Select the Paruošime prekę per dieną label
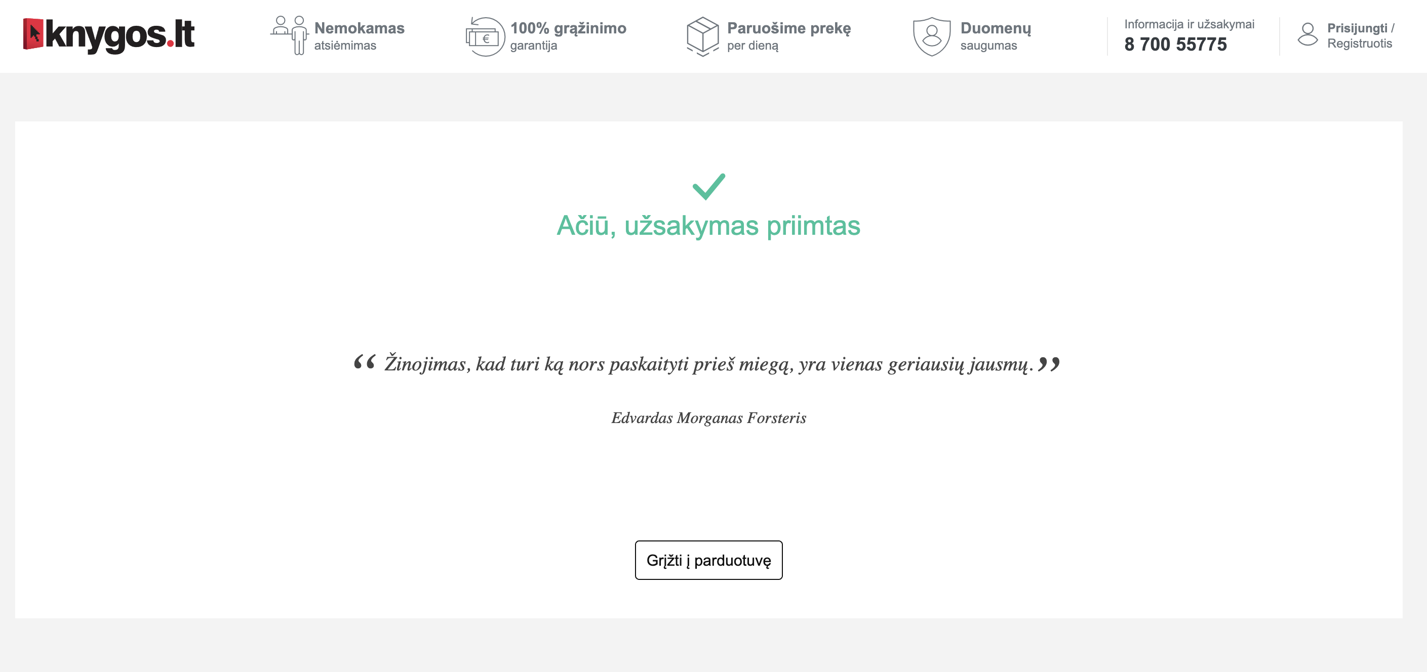This screenshot has height=672, width=1427. coord(788,36)
